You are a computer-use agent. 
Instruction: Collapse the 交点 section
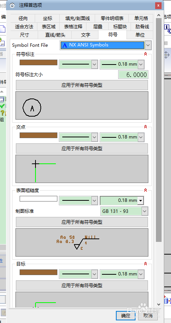[146, 127]
